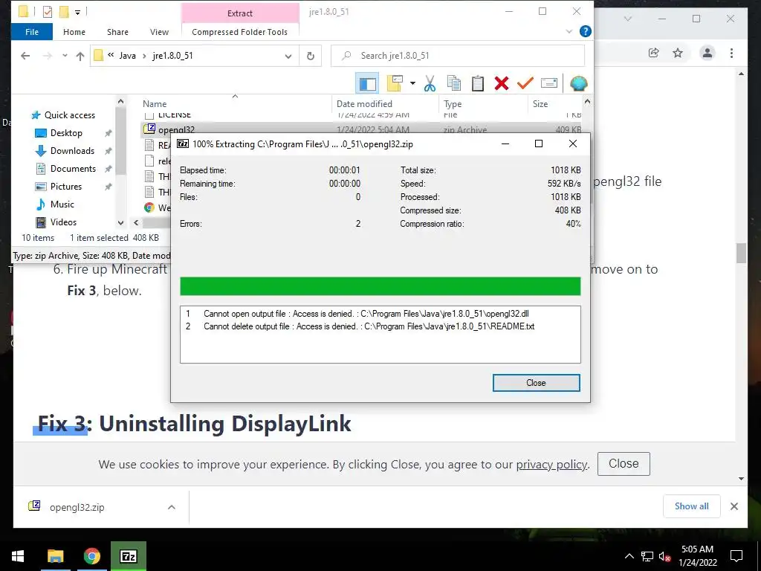
Task: Open Chrome tab search chevron
Action: pos(627,19)
